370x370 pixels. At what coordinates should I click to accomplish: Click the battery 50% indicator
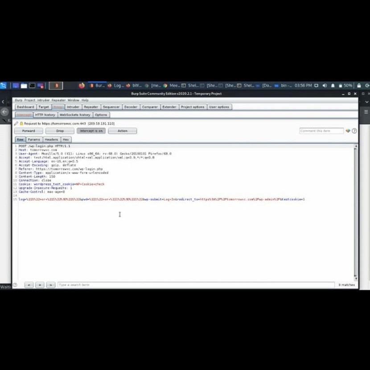tap(345, 86)
